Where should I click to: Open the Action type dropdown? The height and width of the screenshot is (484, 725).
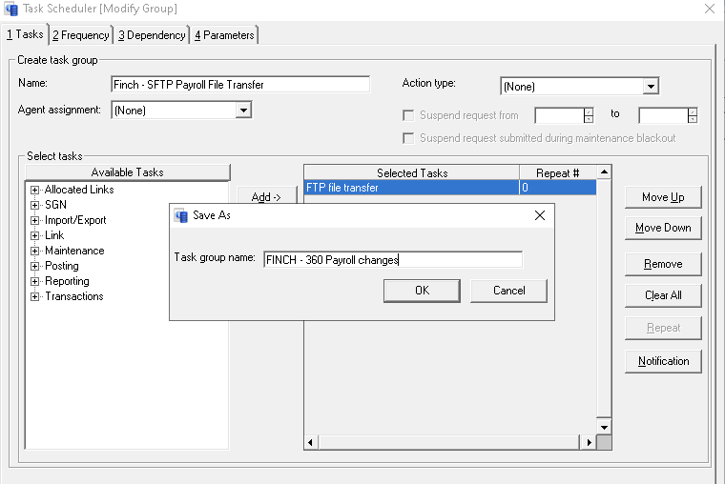(651, 87)
